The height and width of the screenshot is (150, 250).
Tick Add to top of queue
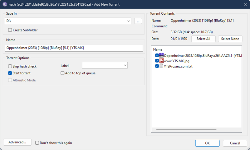62,73
